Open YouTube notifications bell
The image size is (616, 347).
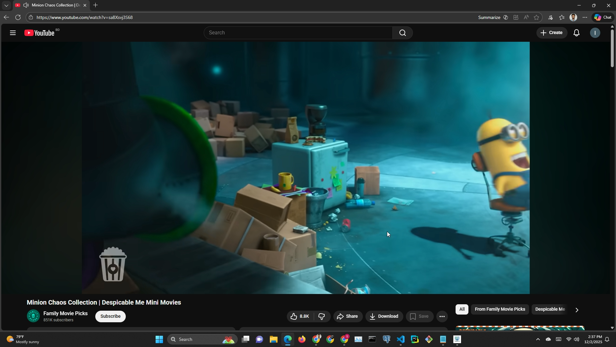tap(577, 33)
